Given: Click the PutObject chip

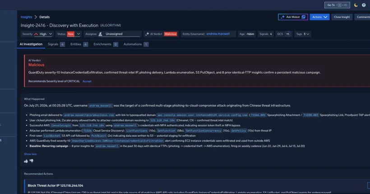Looking at the screenshot, I should [x=99, y=136].
